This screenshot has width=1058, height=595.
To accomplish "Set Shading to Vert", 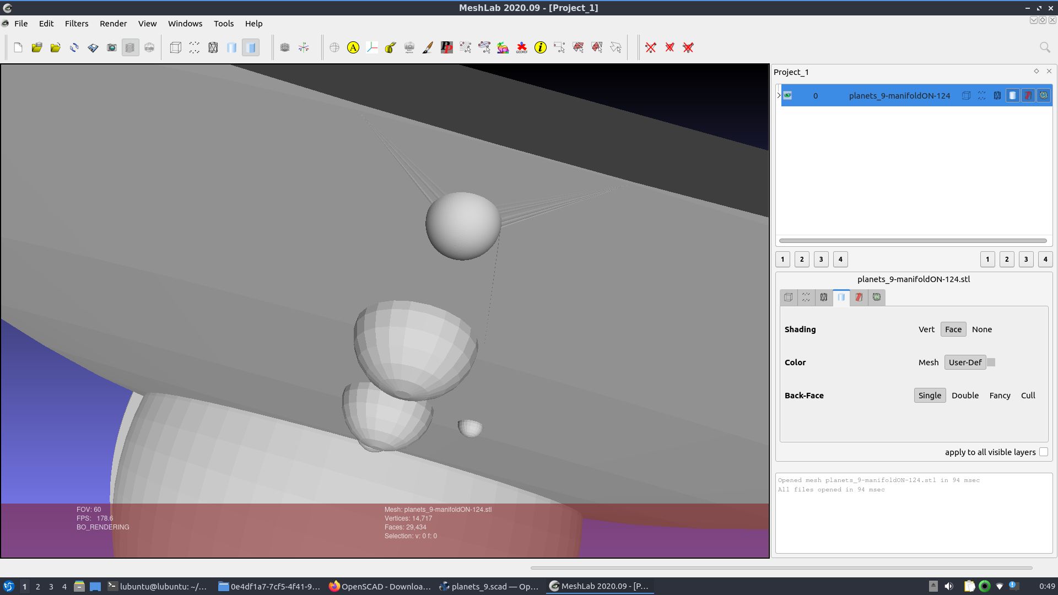I will pos(926,329).
